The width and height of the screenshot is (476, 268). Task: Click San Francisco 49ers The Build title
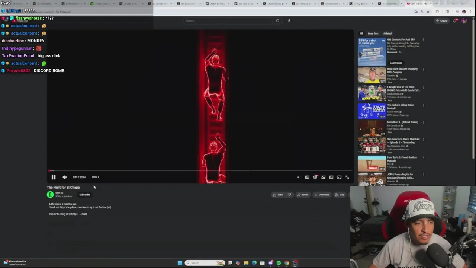403,141
